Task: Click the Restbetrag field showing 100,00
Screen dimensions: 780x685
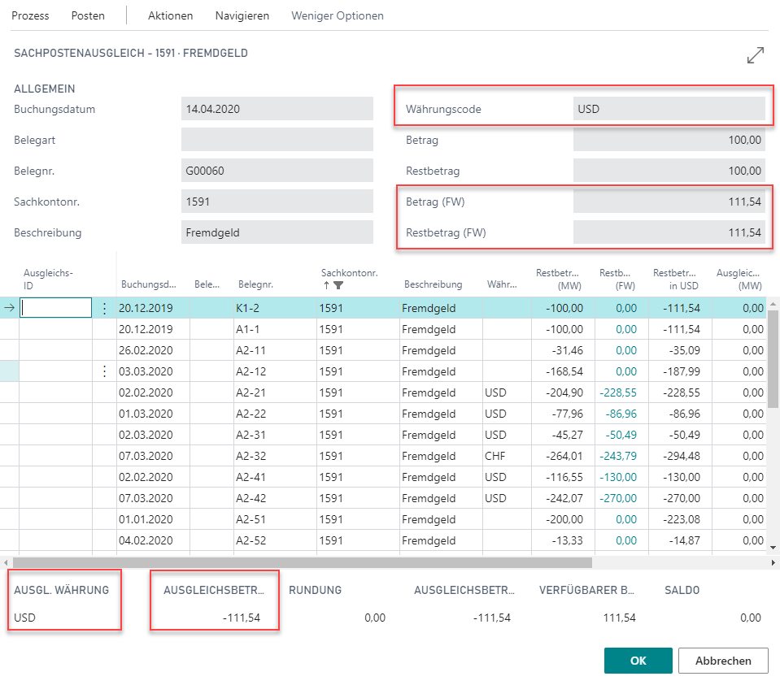Action: coord(669,171)
